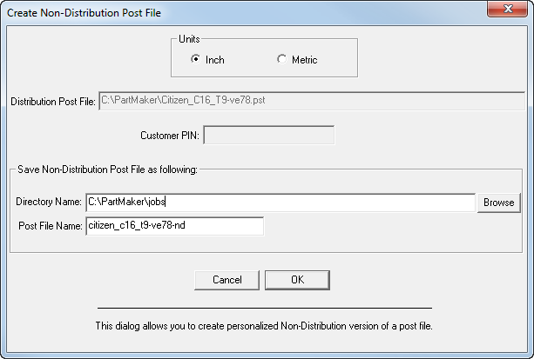The height and width of the screenshot is (359, 534).
Task: Click the "Customer PIN:" label
Action: 170,136
